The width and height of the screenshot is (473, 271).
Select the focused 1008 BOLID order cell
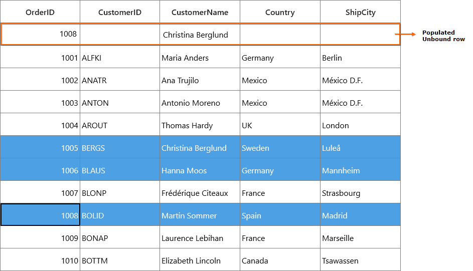[x=40, y=215]
